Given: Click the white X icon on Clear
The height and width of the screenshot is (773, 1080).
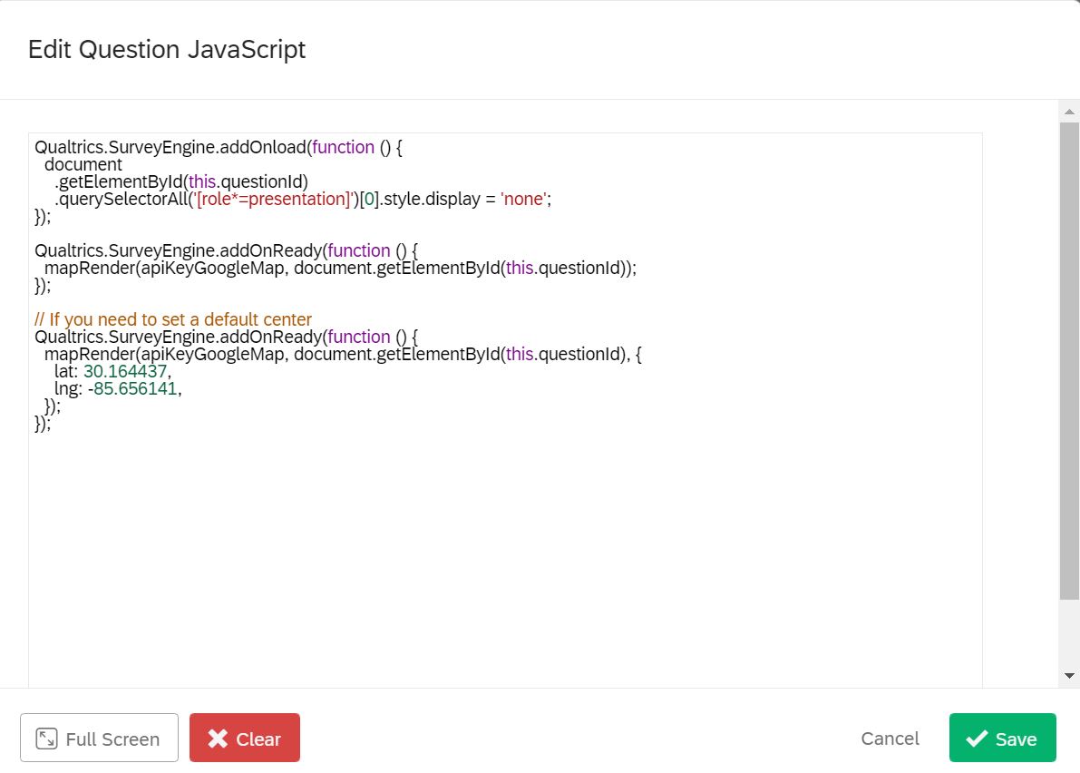Looking at the screenshot, I should click(218, 739).
